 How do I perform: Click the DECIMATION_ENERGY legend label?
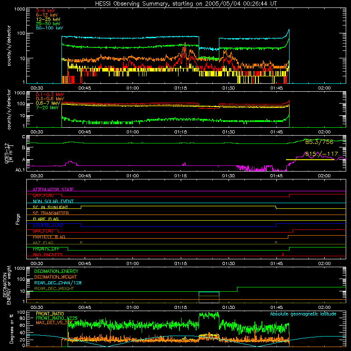(56, 271)
